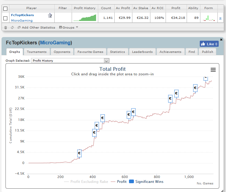Click the trash delete icon below table
This screenshot has width=226, height=192.
point(5,28)
